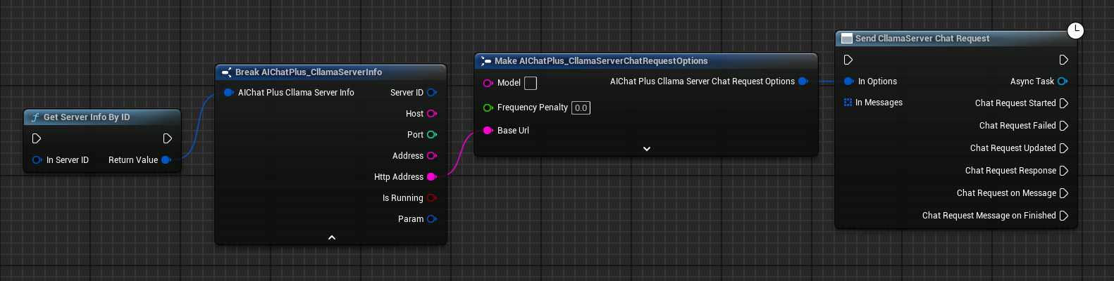Click the Chat Request on Message exec pin
This screenshot has width=1114, height=281.
click(x=1064, y=193)
